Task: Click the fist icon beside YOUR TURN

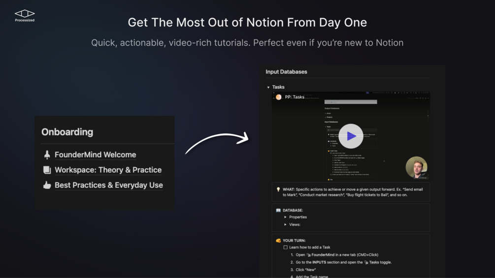Action: click(x=278, y=241)
